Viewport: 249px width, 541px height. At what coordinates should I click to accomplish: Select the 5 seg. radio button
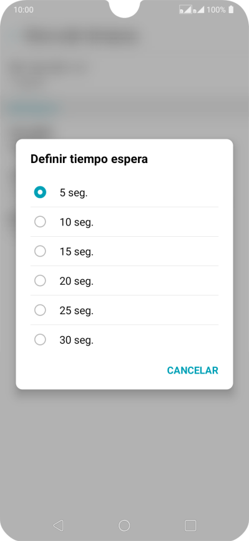(40, 192)
